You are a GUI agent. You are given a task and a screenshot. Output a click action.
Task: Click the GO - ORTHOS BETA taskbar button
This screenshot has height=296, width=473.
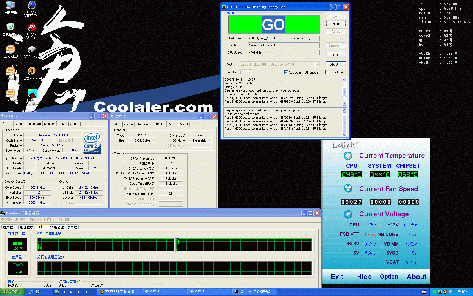point(74,292)
